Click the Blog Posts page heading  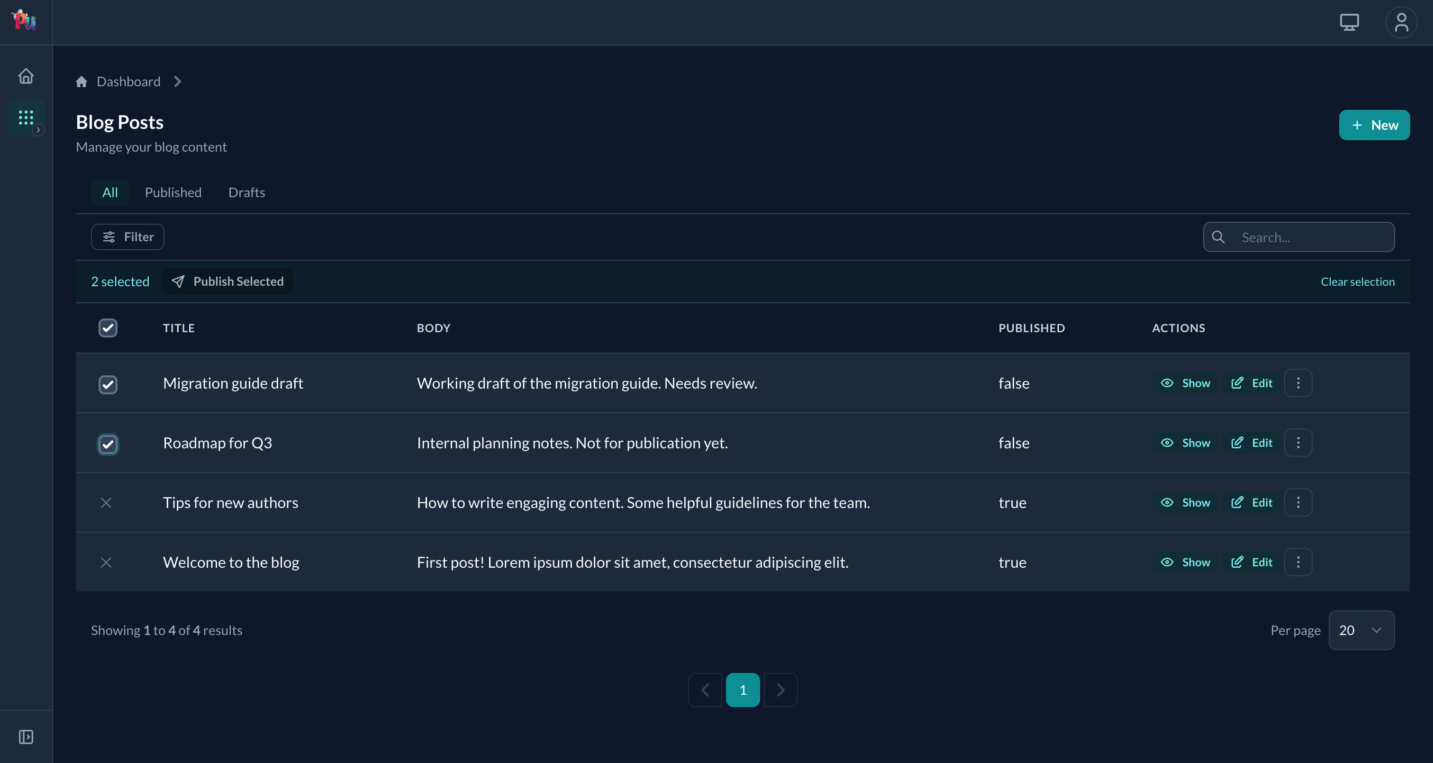tap(119, 122)
